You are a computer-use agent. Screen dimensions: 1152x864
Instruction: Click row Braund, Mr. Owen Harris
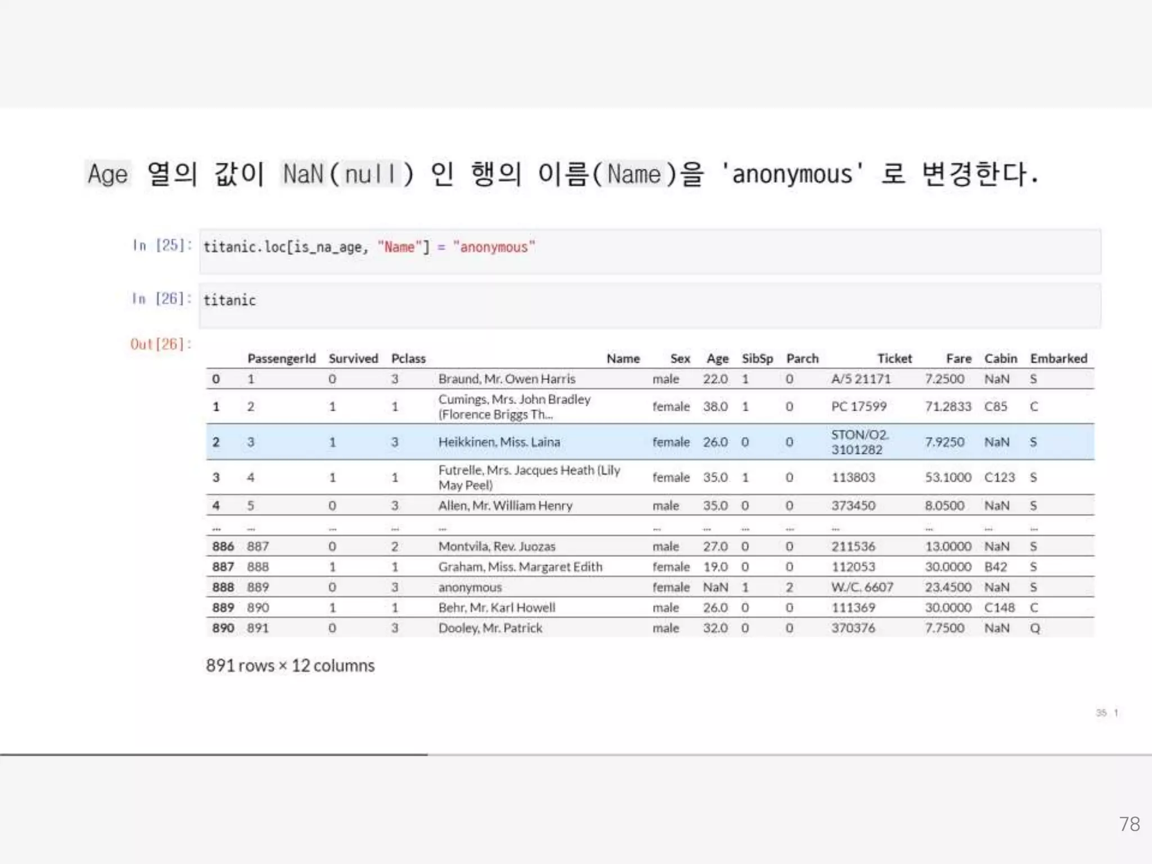coord(507,379)
